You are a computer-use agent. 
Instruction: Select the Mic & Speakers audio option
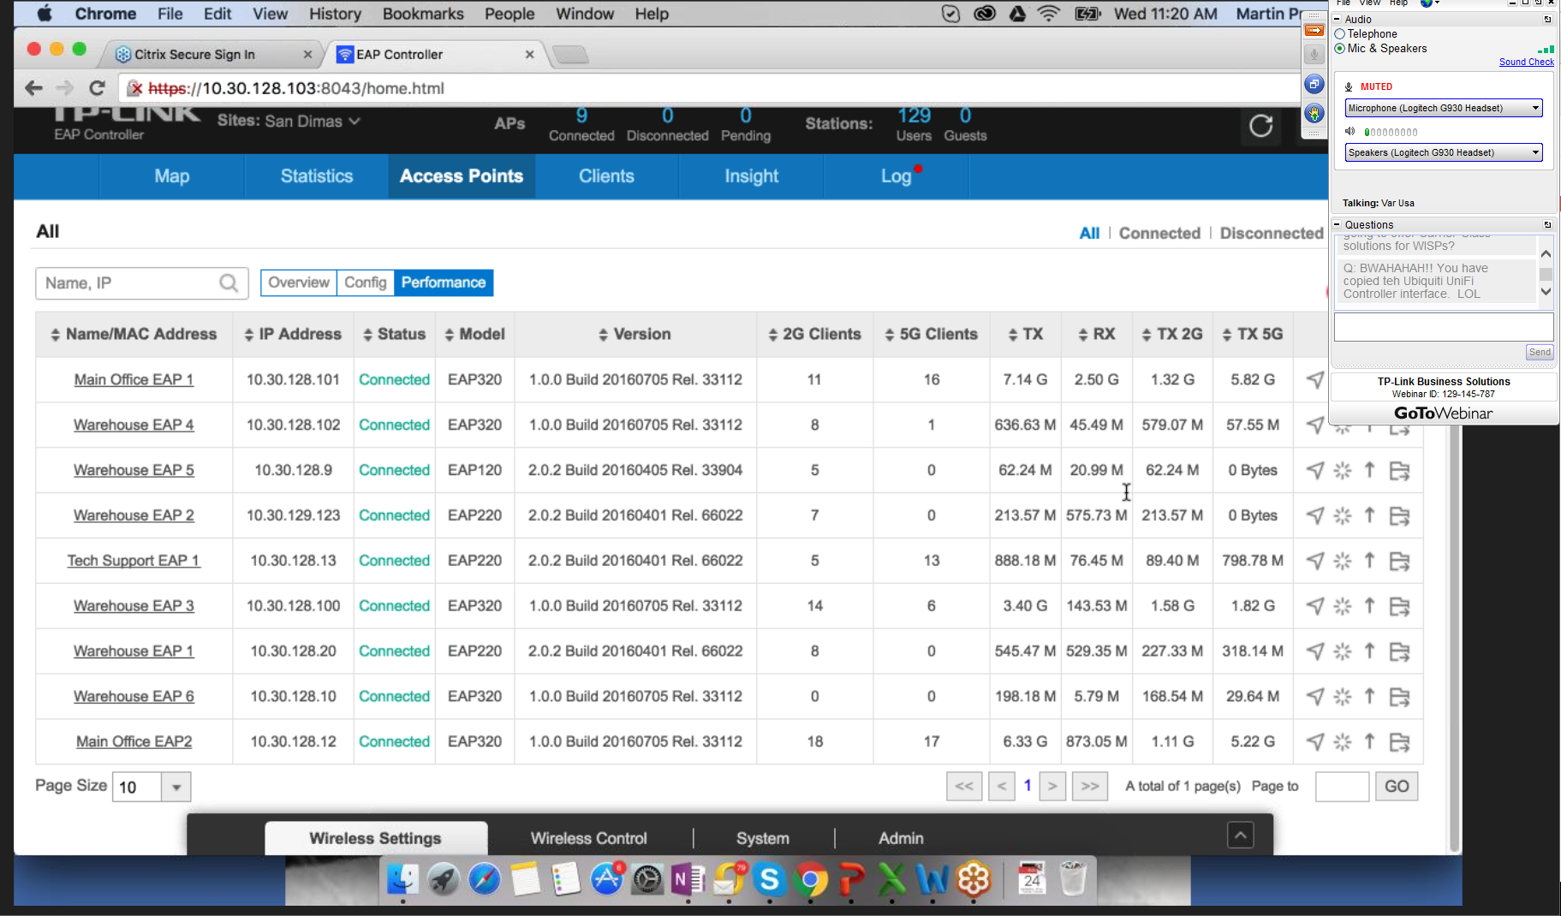tap(1340, 49)
